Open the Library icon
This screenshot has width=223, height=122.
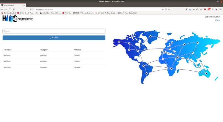click(x=194, y=9)
